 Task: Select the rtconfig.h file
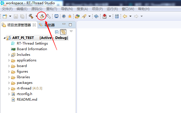pyautogui.click(x=24, y=94)
